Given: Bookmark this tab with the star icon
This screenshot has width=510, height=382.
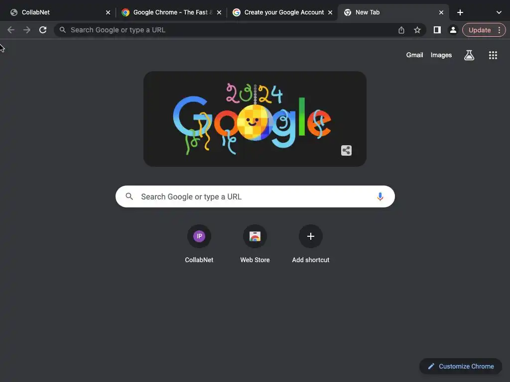Looking at the screenshot, I should [x=417, y=30].
